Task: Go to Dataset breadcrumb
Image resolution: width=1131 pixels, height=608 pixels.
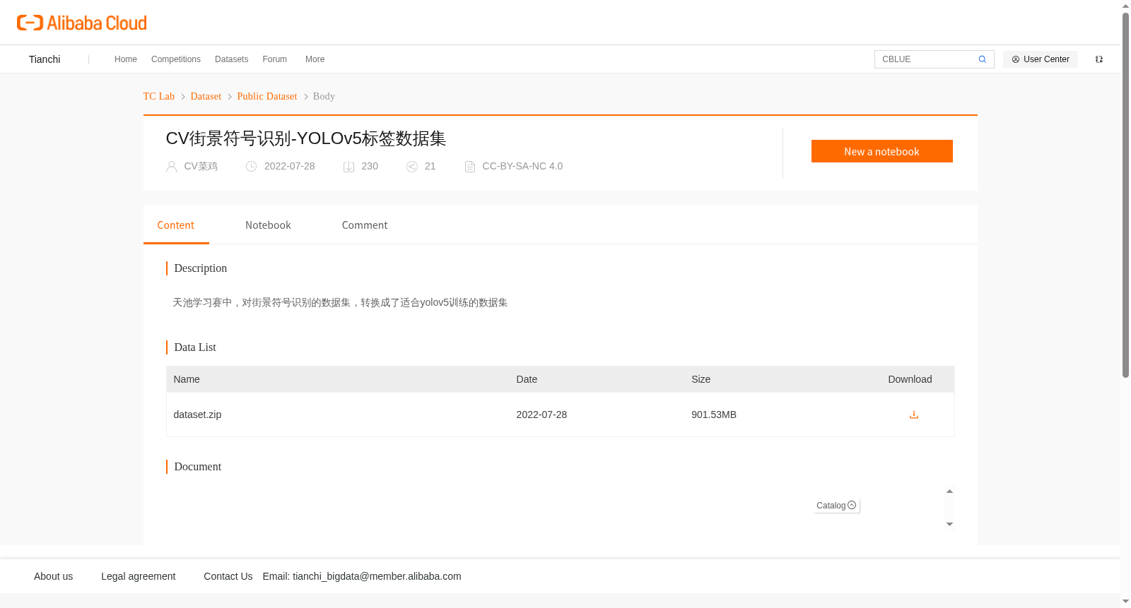Action: 206,97
